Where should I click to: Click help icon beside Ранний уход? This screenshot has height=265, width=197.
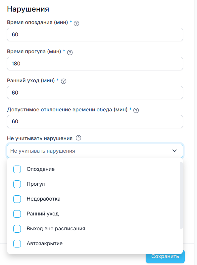tap(64, 81)
